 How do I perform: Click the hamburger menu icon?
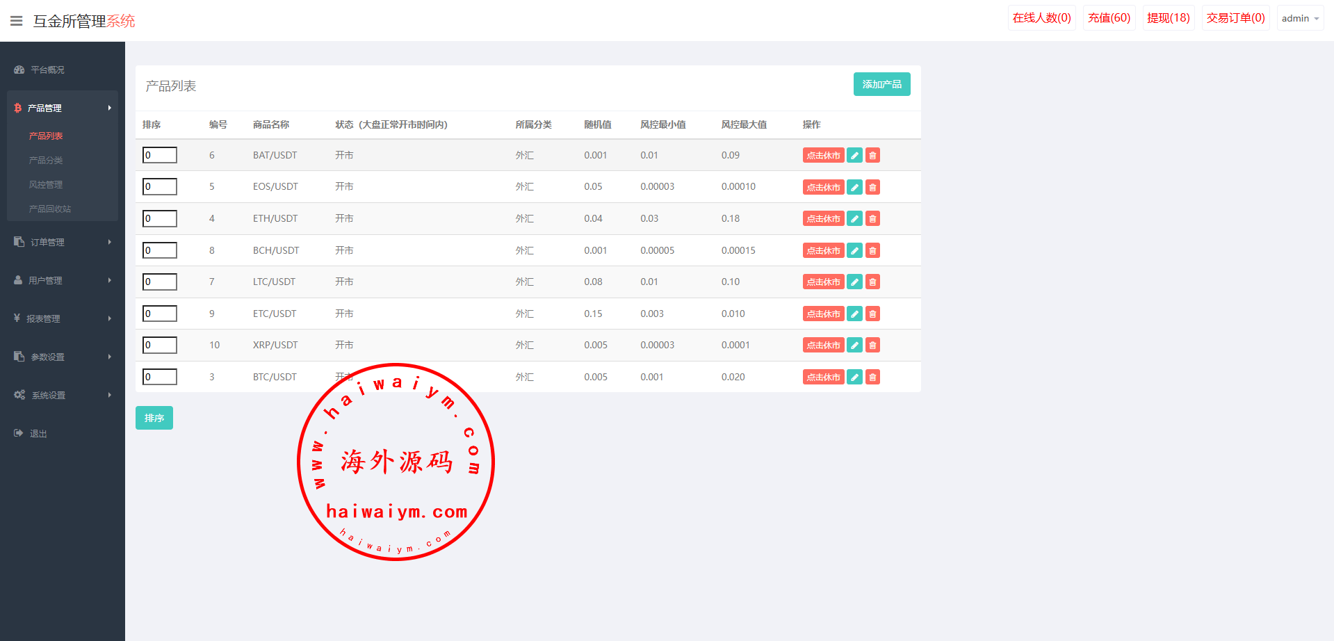point(17,21)
